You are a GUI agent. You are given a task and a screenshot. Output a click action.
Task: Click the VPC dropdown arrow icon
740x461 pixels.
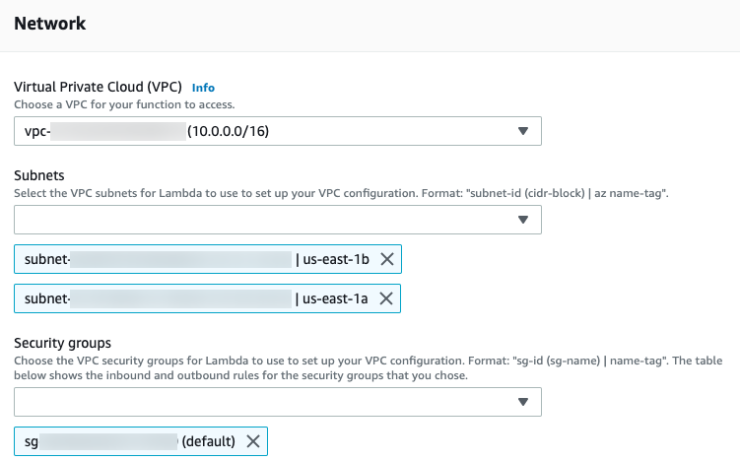pos(523,131)
